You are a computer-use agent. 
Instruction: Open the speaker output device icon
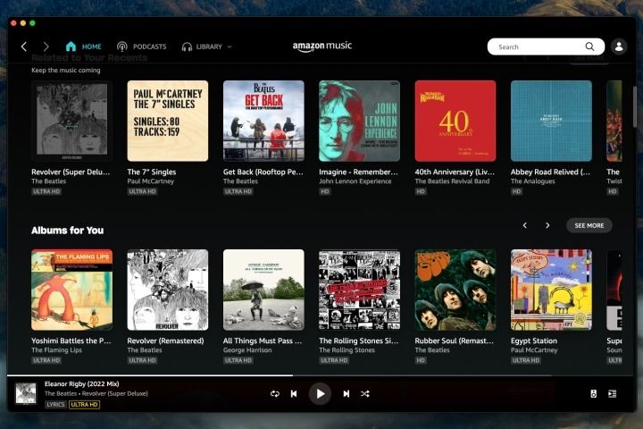click(x=593, y=393)
